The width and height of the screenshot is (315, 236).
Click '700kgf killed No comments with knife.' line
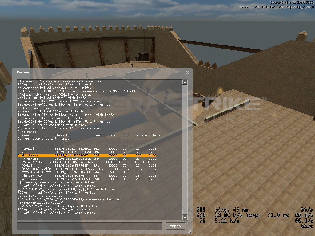click(x=52, y=125)
